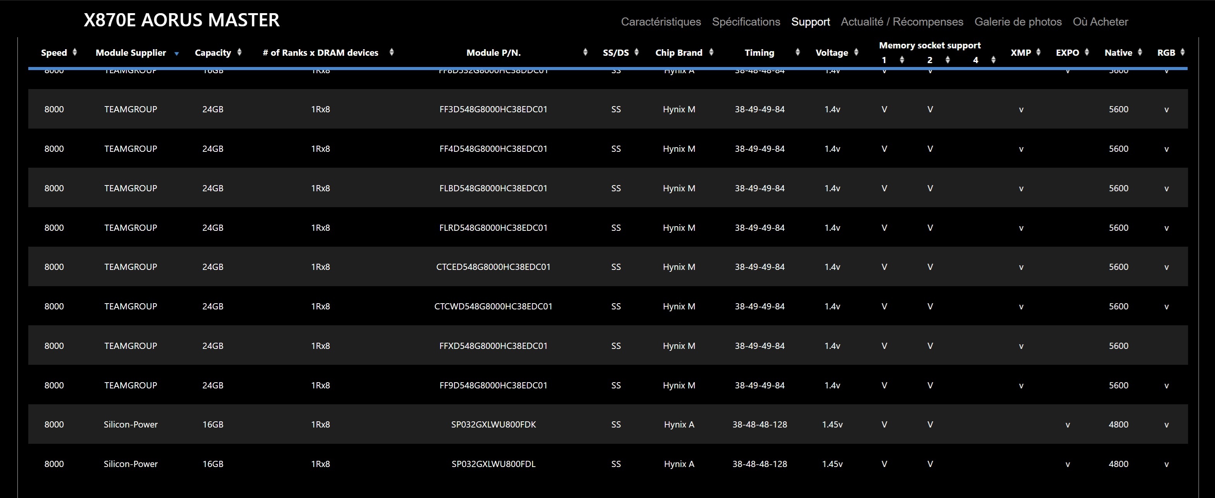Sort table by Speed column arrows

point(74,52)
